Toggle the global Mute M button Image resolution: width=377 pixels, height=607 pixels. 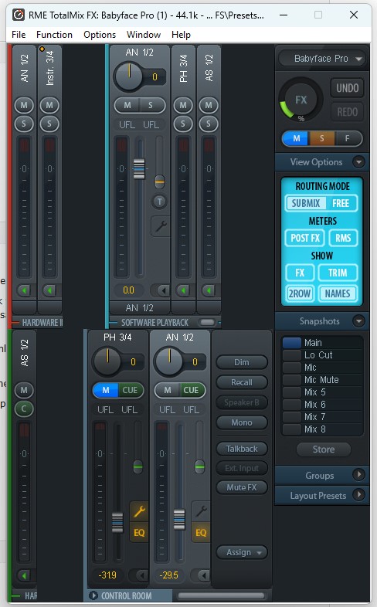pyautogui.click(x=296, y=138)
